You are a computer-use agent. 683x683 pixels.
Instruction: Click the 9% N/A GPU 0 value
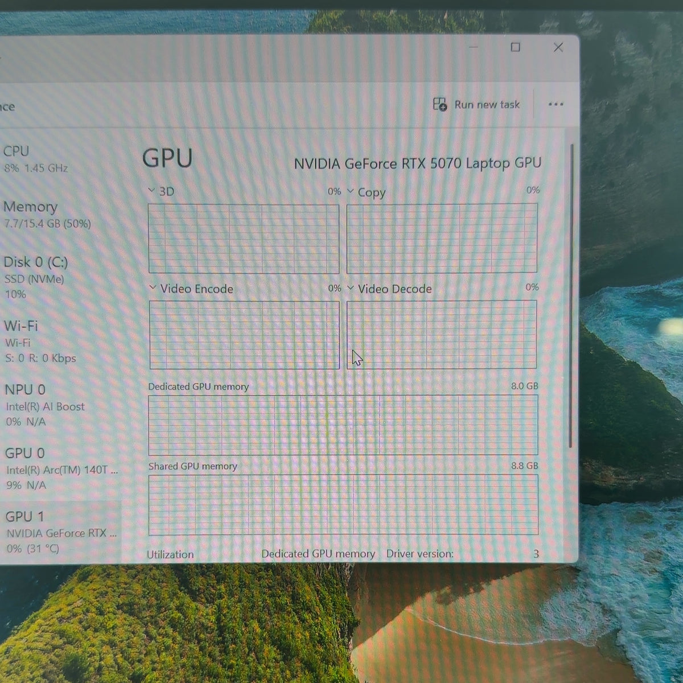26,485
